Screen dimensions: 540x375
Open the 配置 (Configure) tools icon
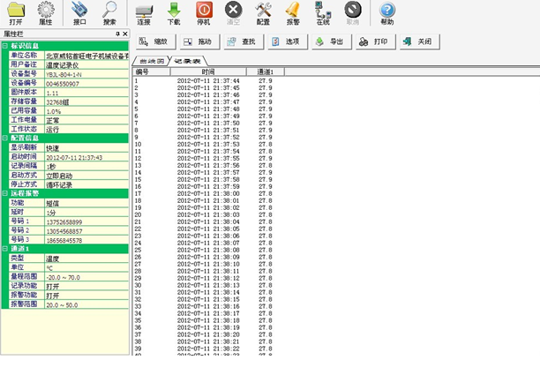(263, 12)
